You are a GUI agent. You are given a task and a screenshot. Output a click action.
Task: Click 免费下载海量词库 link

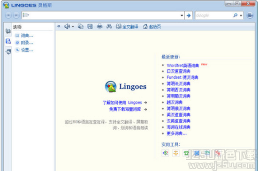click(125, 110)
